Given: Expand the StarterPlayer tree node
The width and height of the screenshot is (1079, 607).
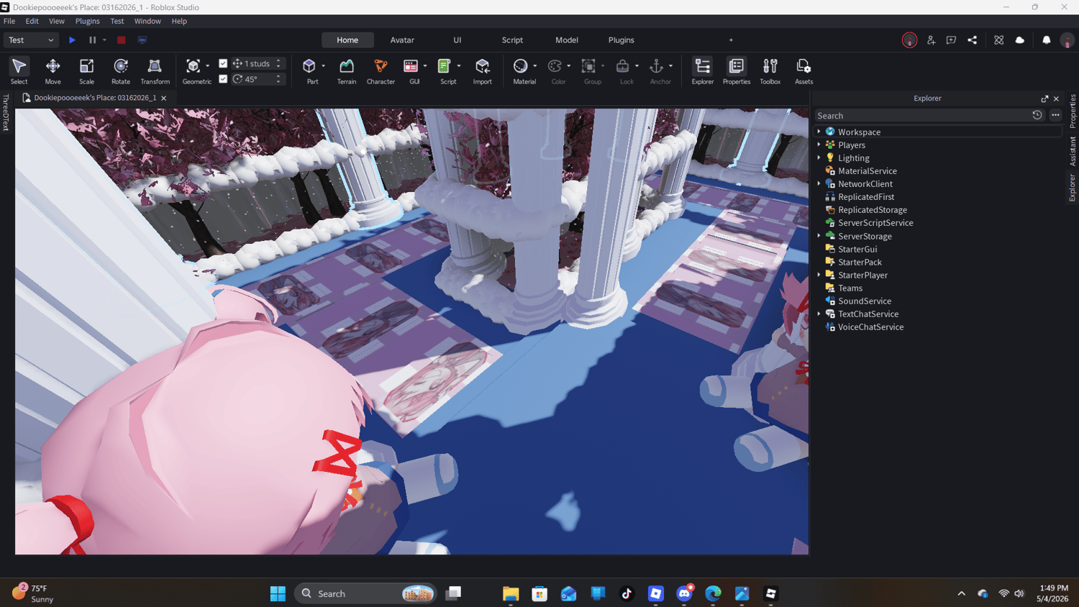Looking at the screenshot, I should coord(819,275).
